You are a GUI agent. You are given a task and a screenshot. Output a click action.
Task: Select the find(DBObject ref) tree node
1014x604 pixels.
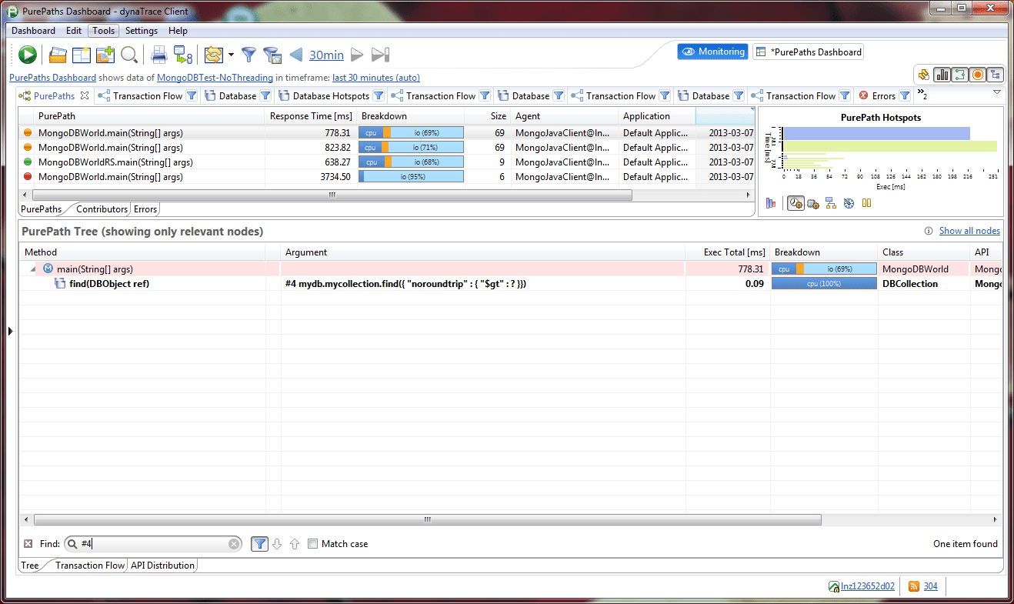(108, 284)
